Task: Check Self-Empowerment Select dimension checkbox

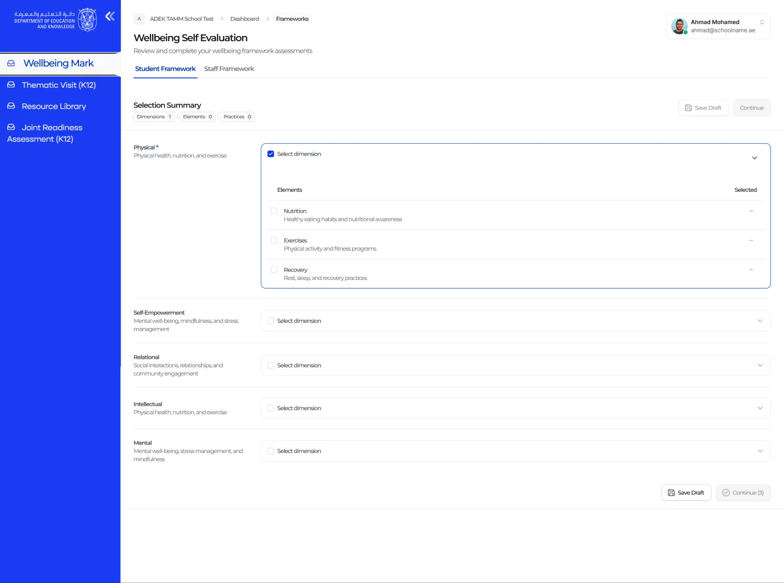Action: click(x=271, y=321)
